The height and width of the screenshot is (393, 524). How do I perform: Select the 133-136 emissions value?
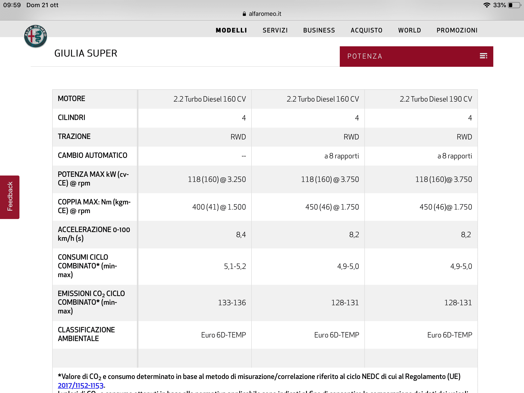click(x=232, y=303)
